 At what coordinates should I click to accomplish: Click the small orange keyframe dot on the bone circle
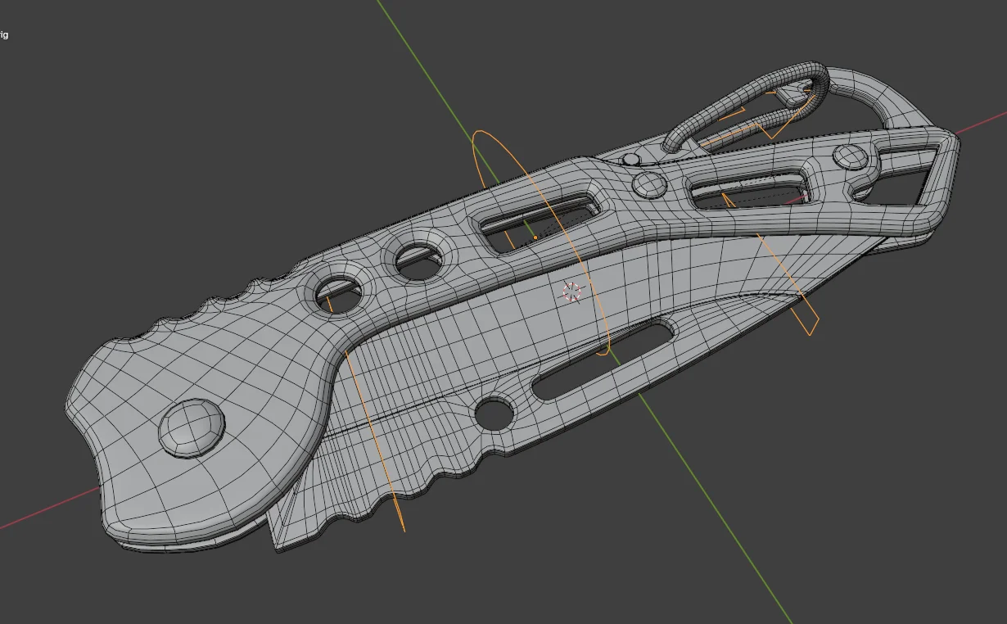point(535,235)
